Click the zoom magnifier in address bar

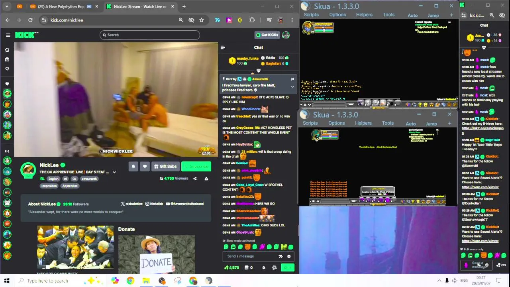coord(181,20)
